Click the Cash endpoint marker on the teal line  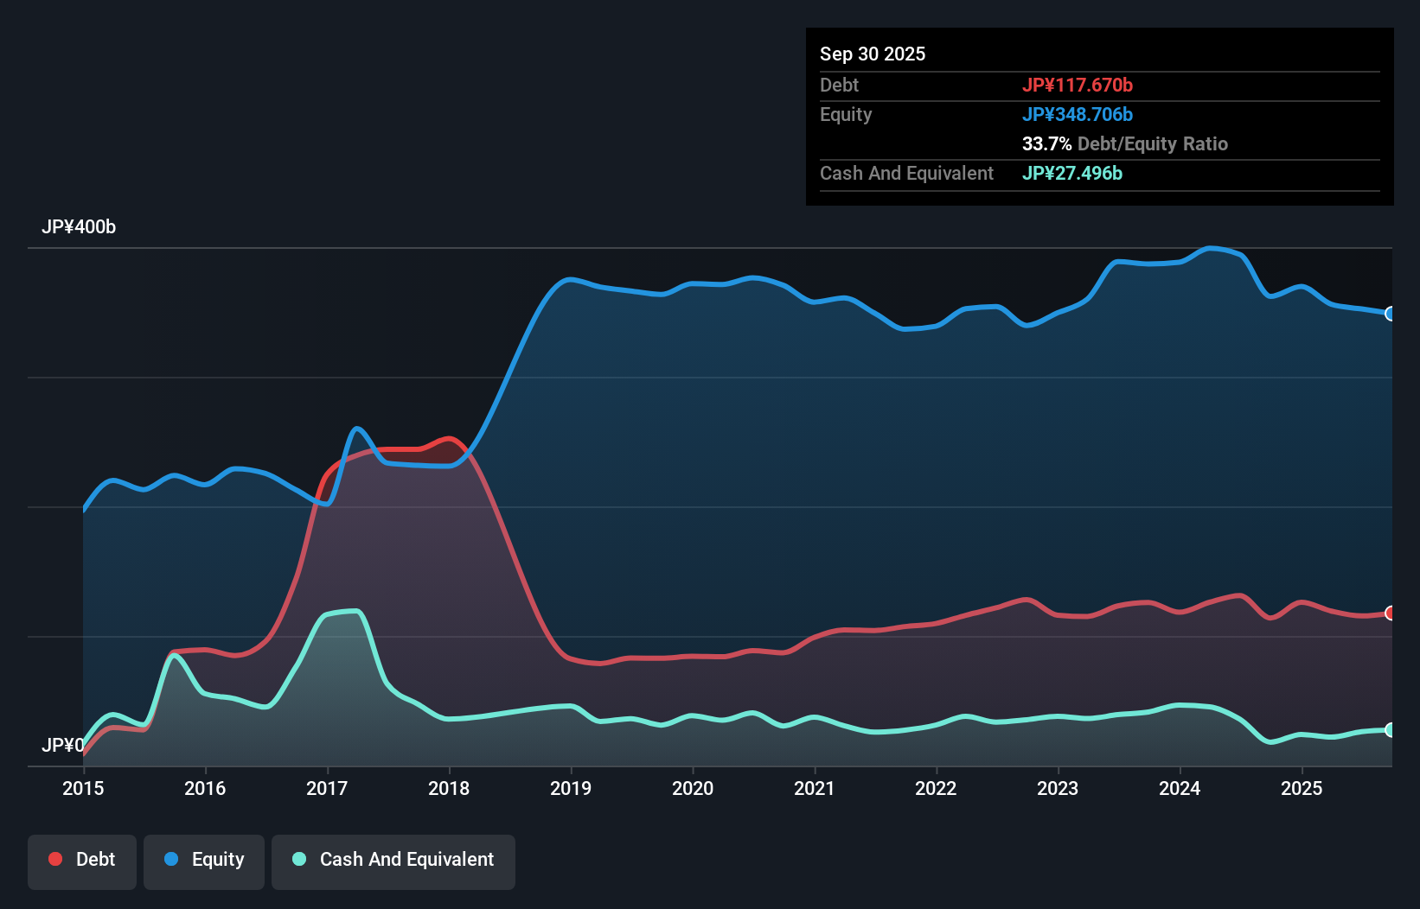1391,730
